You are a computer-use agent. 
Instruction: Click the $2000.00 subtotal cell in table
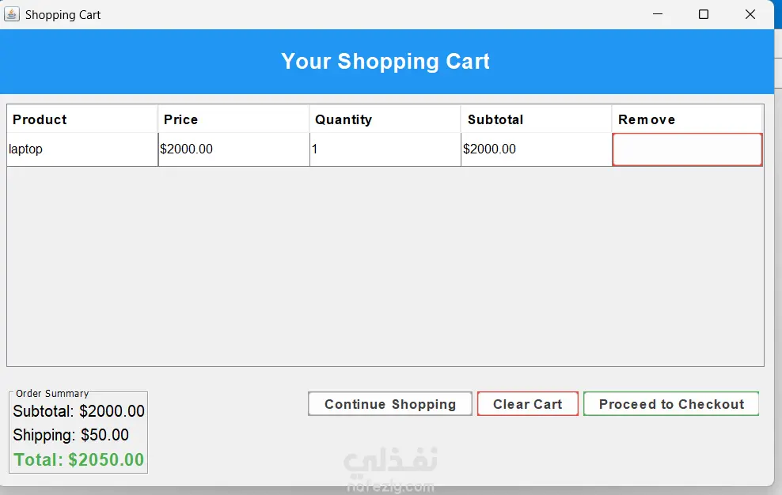click(536, 149)
